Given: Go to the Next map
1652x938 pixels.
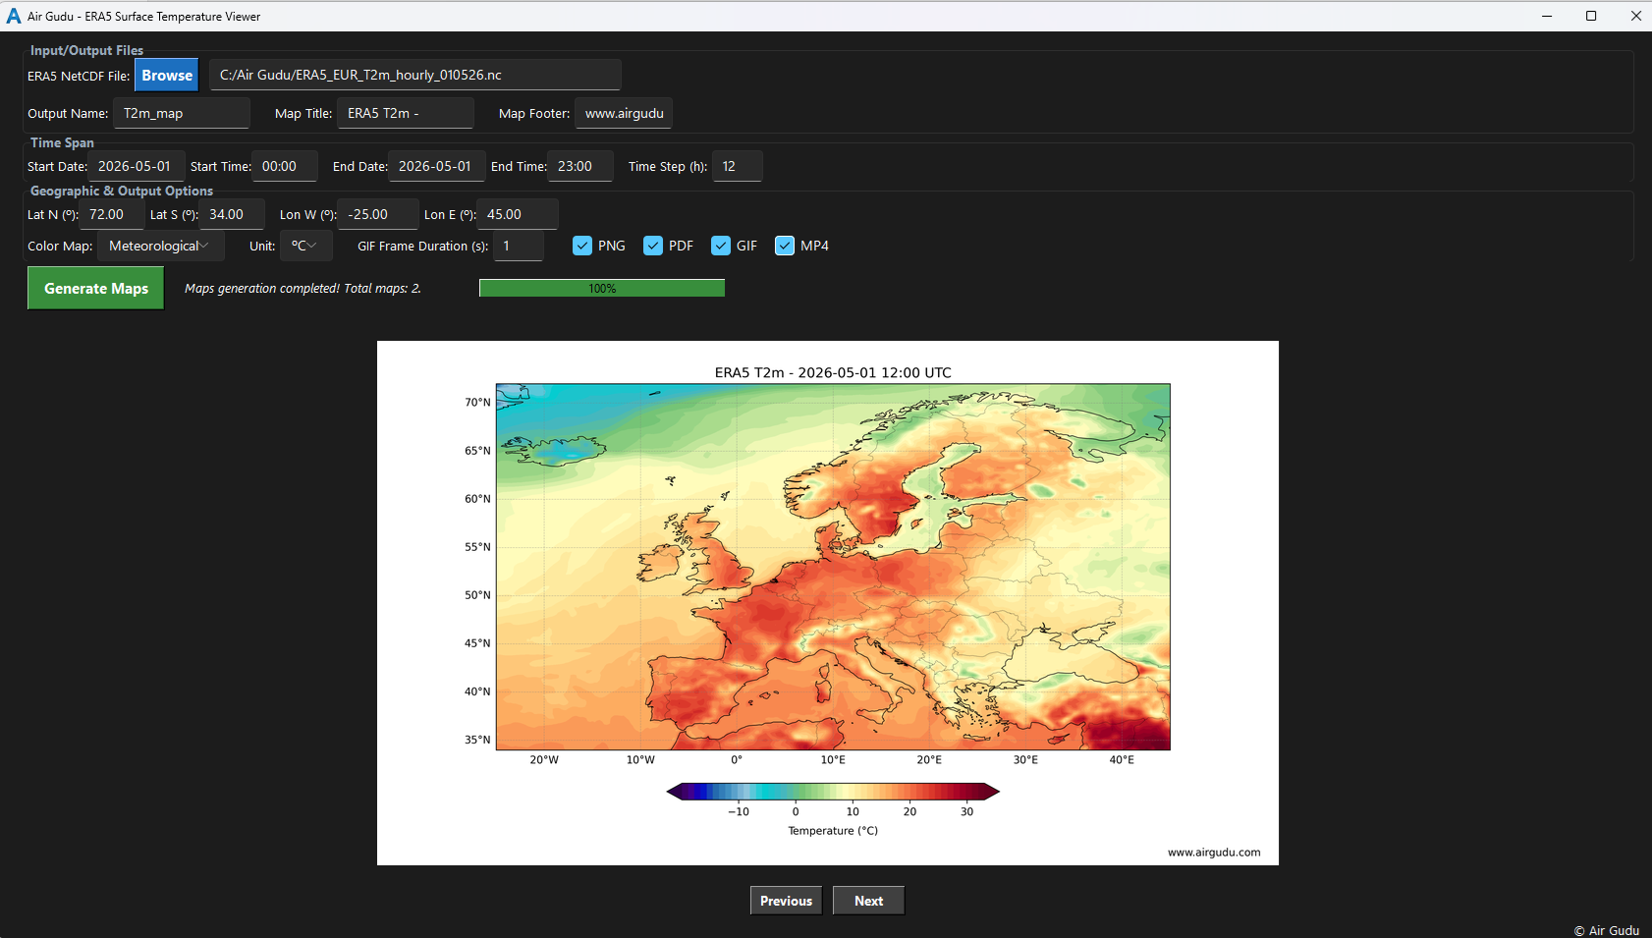Looking at the screenshot, I should (x=868, y=901).
